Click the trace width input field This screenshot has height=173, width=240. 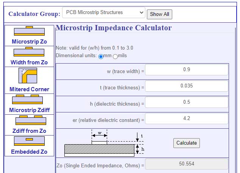tap(187, 70)
